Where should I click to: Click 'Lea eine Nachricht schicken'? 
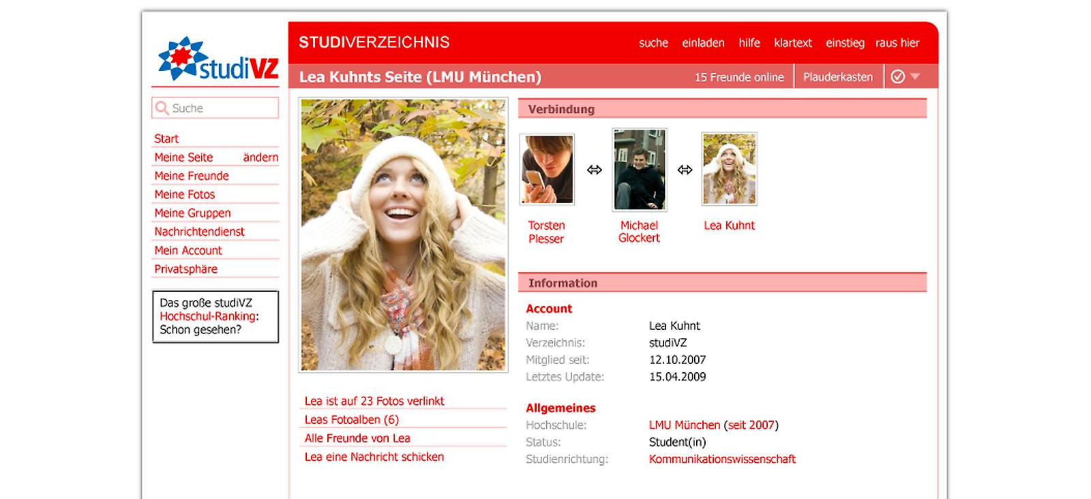374,457
